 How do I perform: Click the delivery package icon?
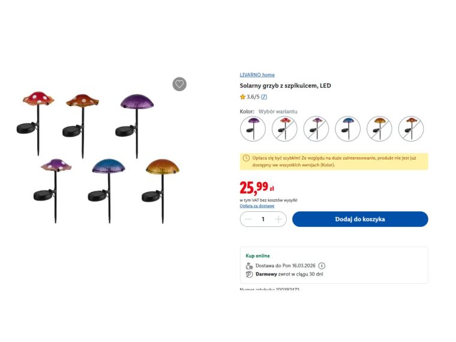tap(250, 266)
